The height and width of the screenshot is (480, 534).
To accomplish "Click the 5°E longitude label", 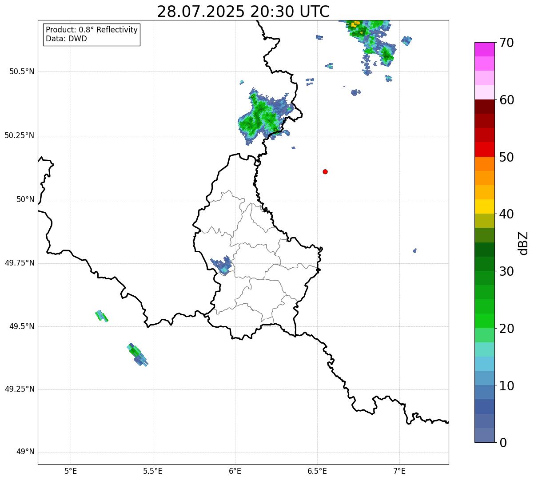I will pos(71,471).
